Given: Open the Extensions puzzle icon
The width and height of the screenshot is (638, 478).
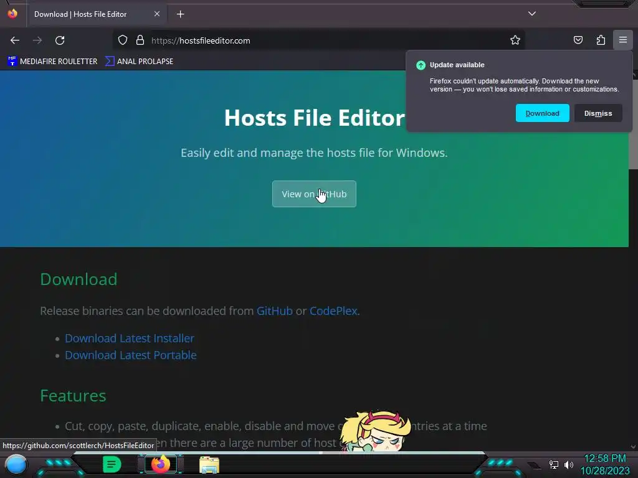Looking at the screenshot, I should click(x=601, y=40).
